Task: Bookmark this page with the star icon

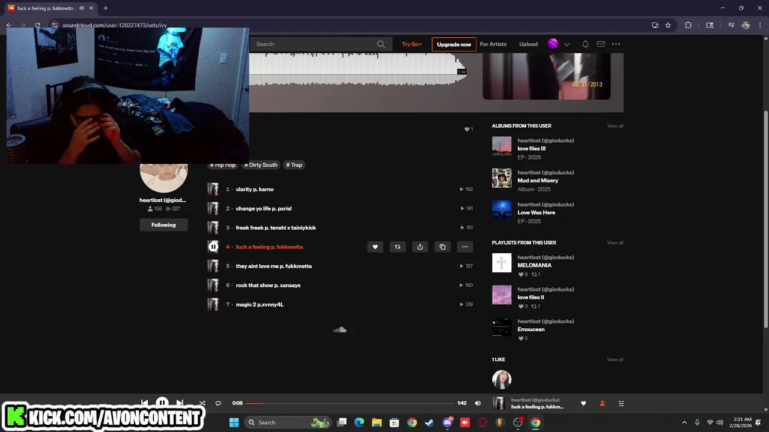Action: point(668,25)
